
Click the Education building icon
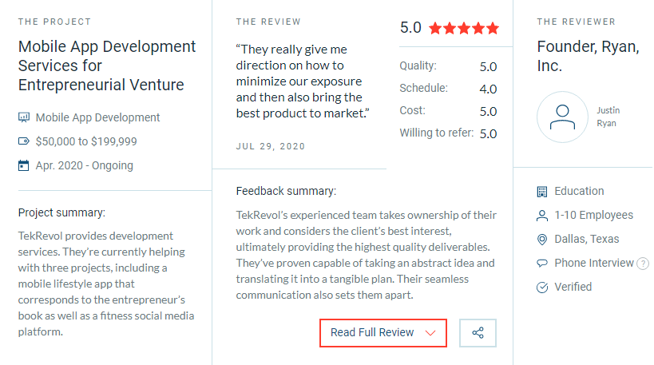point(541,192)
